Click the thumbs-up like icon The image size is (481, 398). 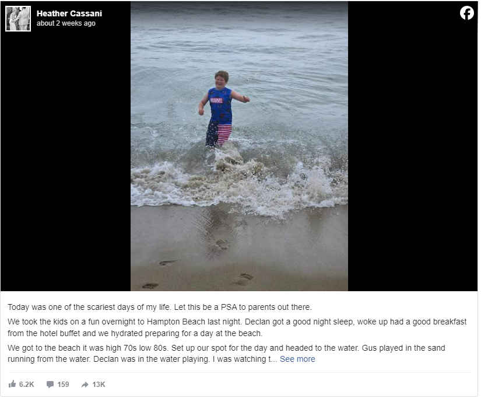point(12,385)
